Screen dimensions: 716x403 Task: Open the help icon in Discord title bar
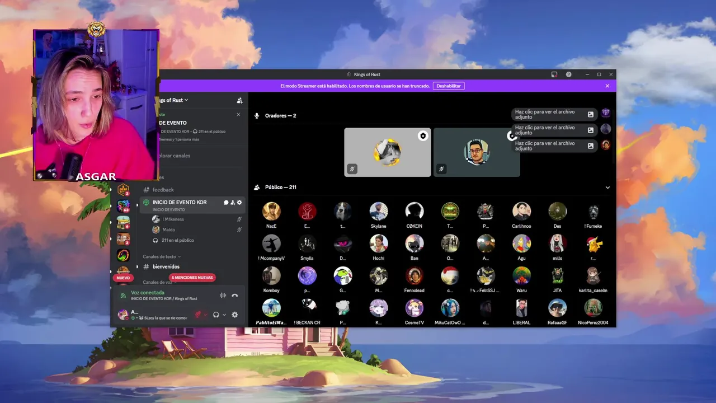pyautogui.click(x=568, y=74)
